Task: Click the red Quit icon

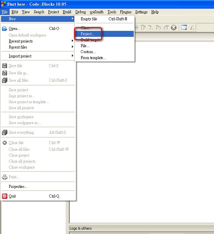Action: [x=5, y=196]
